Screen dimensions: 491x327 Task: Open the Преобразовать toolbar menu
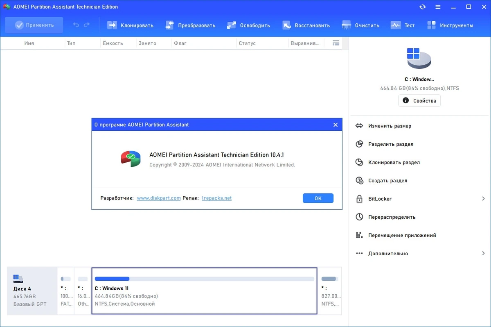tap(190, 25)
